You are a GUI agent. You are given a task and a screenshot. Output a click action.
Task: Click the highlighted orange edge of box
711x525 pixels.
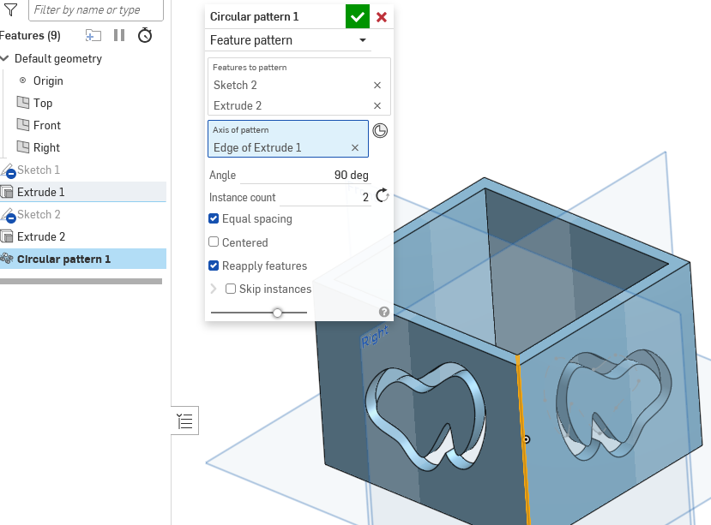tap(522, 439)
